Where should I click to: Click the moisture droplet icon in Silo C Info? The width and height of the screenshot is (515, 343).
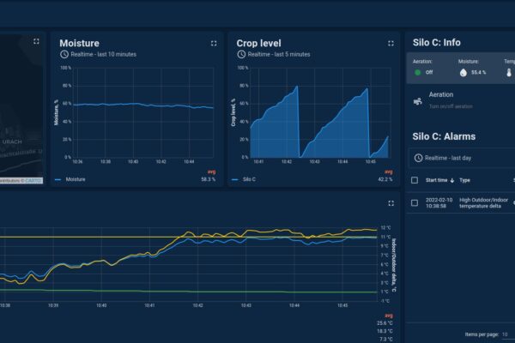point(464,73)
